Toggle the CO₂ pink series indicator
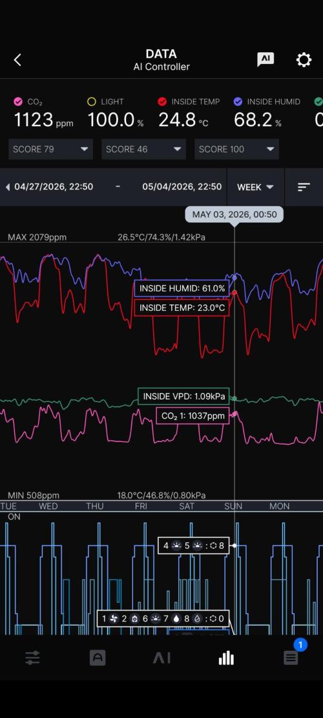The image size is (323, 718). tap(18, 101)
